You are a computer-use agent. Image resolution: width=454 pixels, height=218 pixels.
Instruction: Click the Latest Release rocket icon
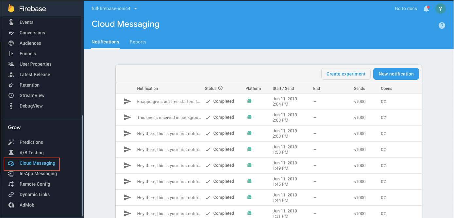point(11,75)
